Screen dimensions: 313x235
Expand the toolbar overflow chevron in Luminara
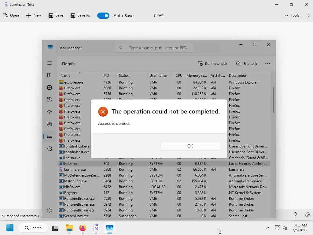coord(308,16)
